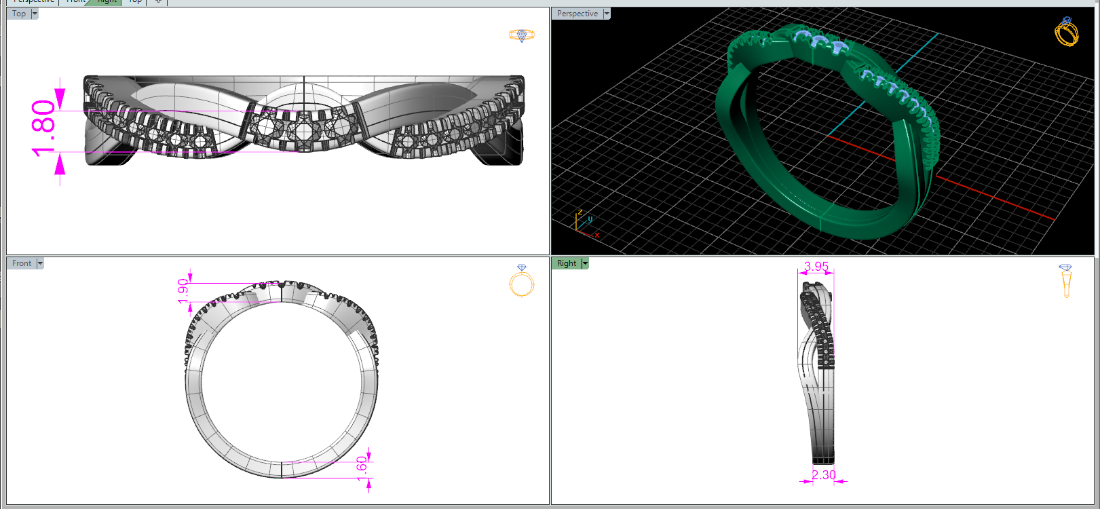This screenshot has height=509, width=1100.
Task: Click the ring orientation icon in Top viewport
Action: tap(522, 35)
